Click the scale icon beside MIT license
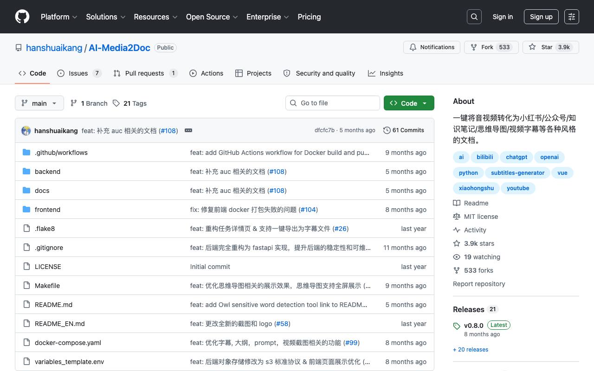Image resolution: width=594 pixels, height=371 pixels. (x=457, y=217)
